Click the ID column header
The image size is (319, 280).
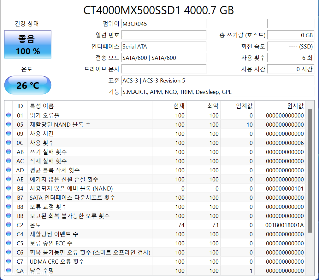(x=20, y=106)
